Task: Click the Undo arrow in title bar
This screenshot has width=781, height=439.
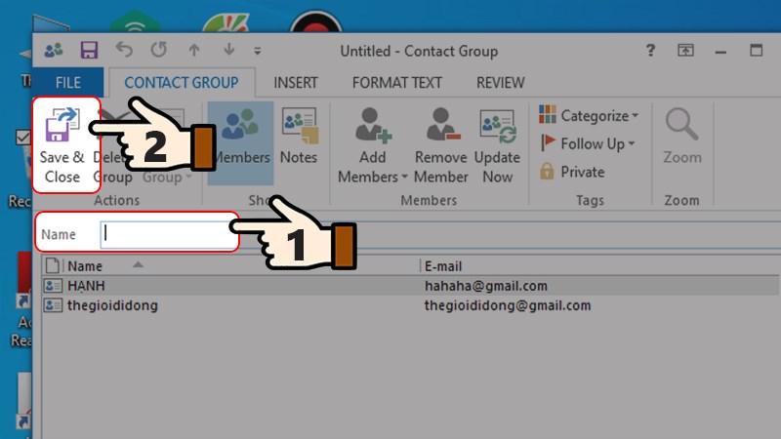Action: click(124, 51)
